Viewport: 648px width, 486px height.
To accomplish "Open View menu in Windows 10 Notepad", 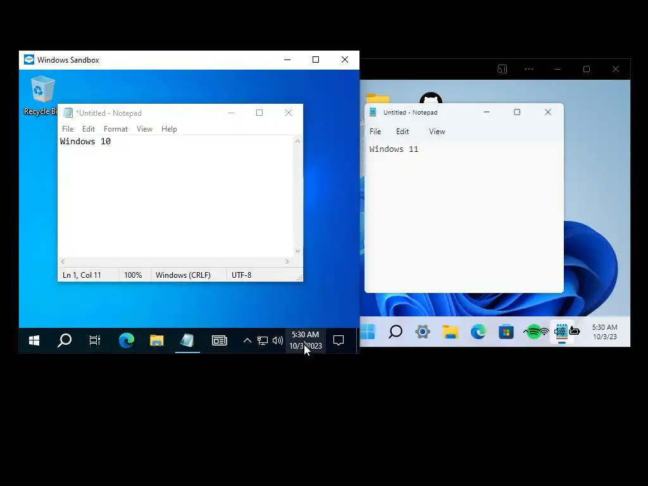I will pyautogui.click(x=145, y=129).
